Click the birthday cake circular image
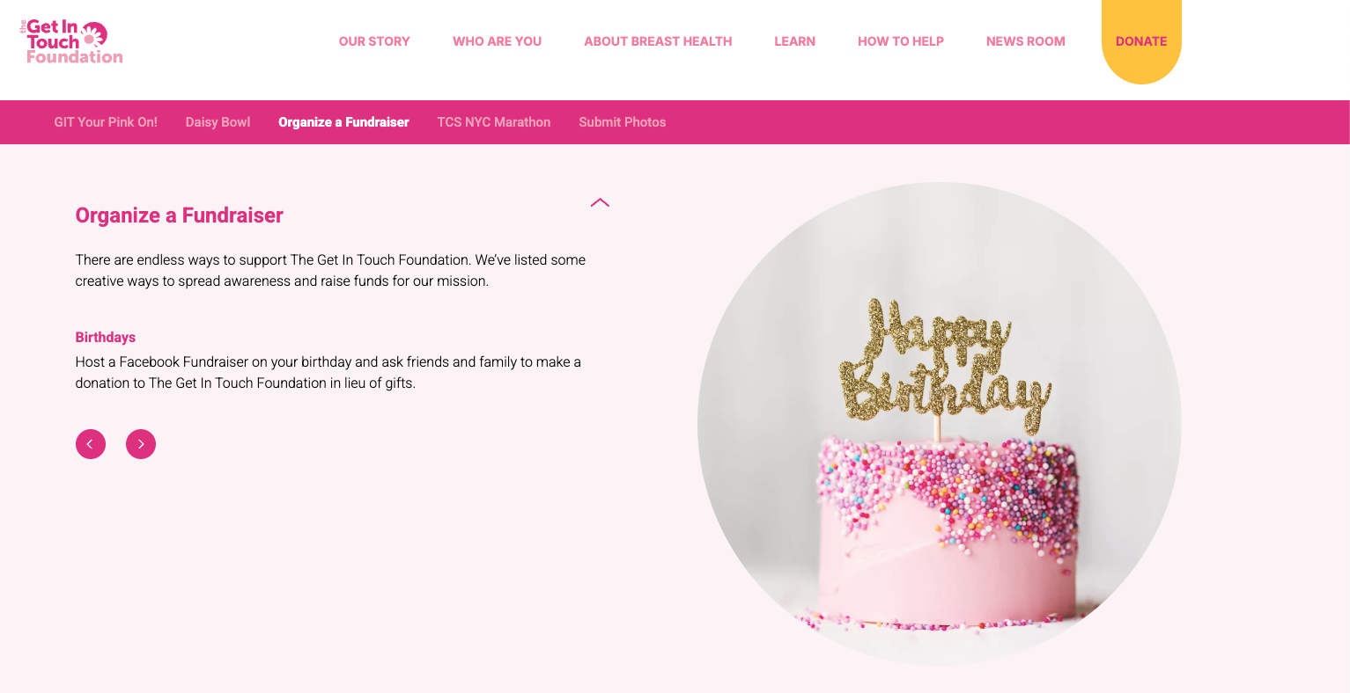 click(940, 424)
